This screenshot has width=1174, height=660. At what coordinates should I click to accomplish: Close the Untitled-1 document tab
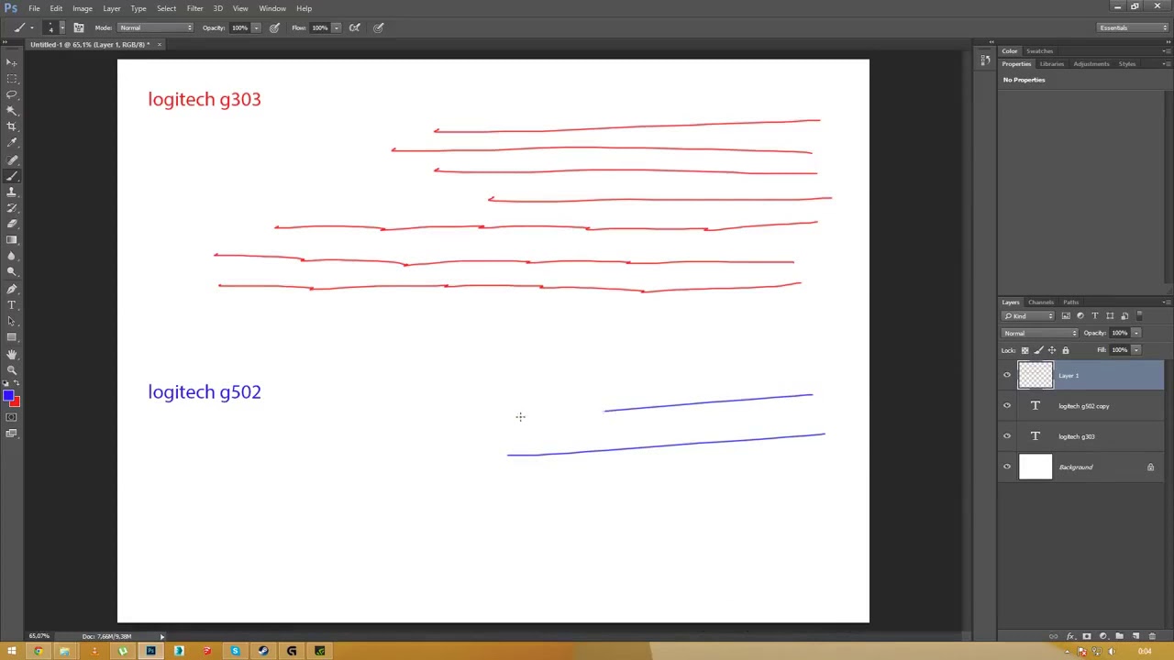pyautogui.click(x=159, y=44)
